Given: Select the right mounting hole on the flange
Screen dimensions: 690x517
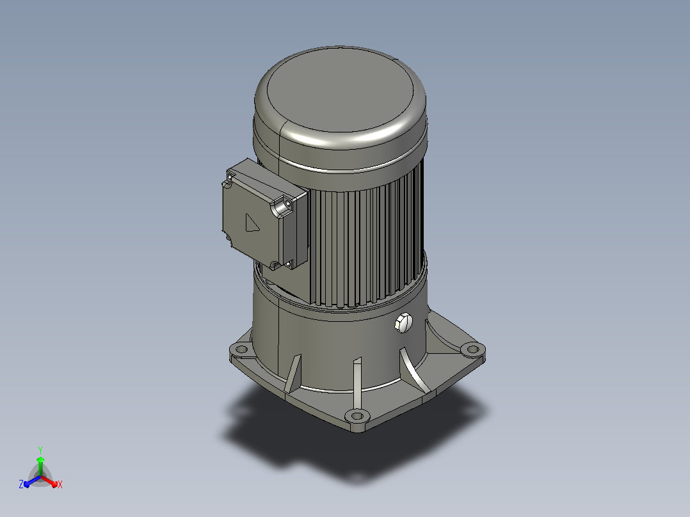Looking at the screenshot, I should pos(472,349).
